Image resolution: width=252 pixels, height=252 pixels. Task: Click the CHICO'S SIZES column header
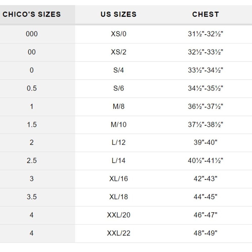[32, 14]
